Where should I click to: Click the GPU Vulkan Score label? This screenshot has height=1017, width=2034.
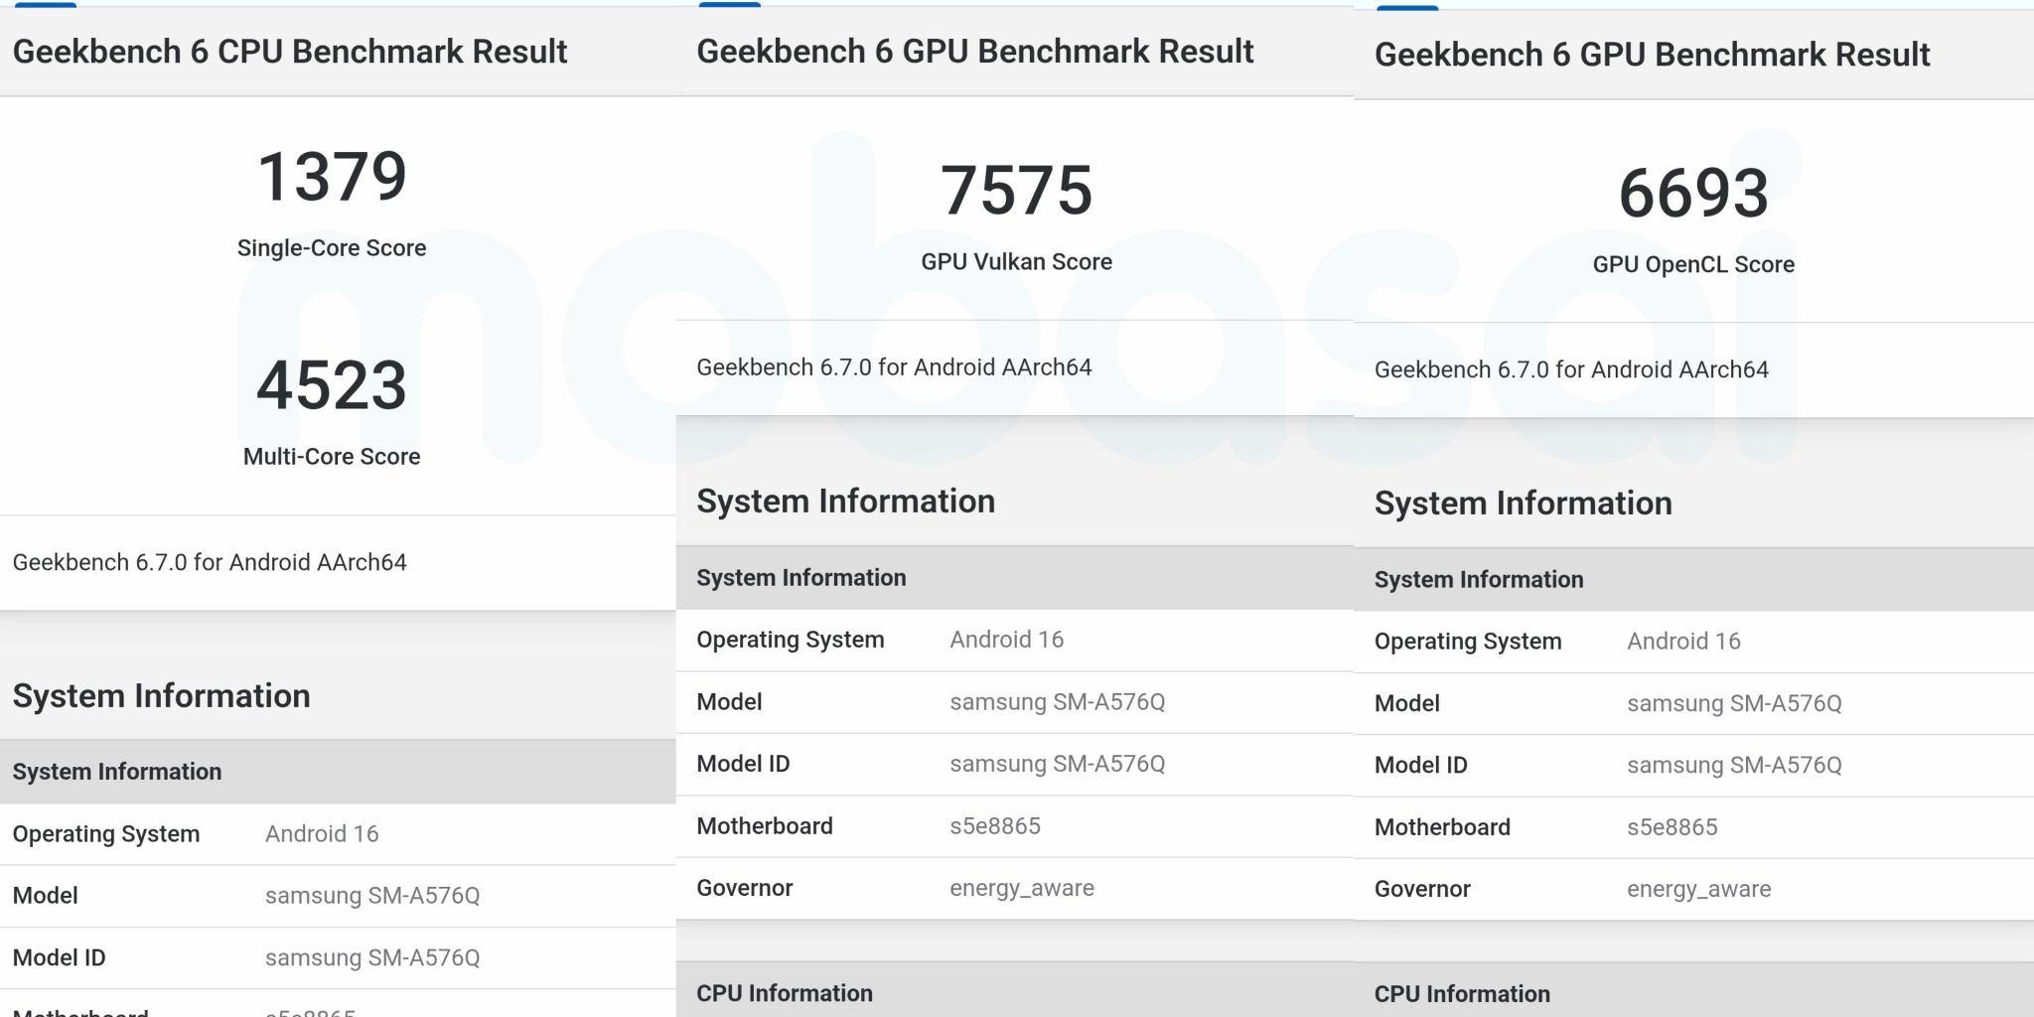(1016, 262)
